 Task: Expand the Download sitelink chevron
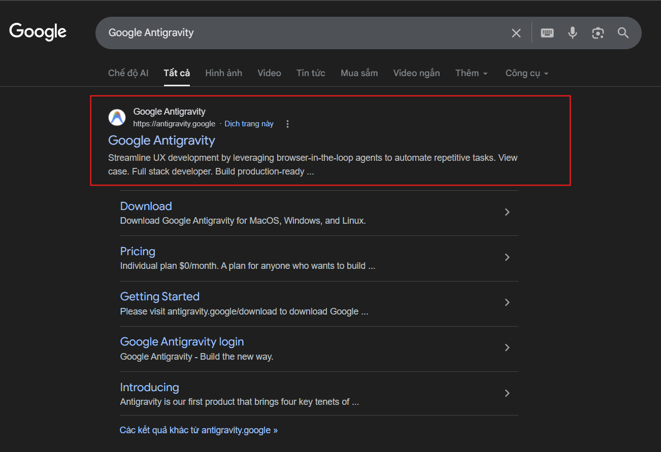pos(507,212)
